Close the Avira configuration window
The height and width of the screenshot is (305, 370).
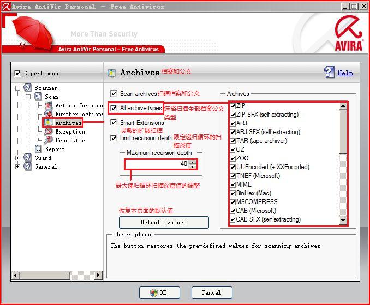(x=363, y=7)
